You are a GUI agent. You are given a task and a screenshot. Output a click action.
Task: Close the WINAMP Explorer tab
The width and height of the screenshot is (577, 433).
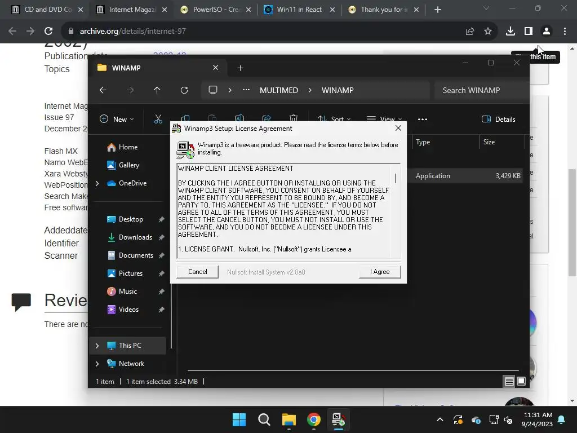coord(216,68)
